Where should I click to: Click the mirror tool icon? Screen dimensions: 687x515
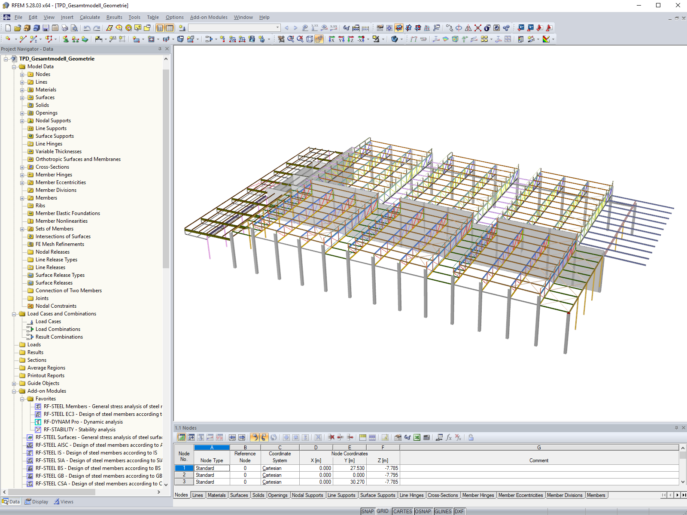tap(468, 28)
